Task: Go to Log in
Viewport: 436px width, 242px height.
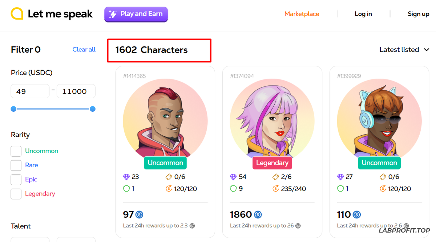Action: tap(363, 14)
